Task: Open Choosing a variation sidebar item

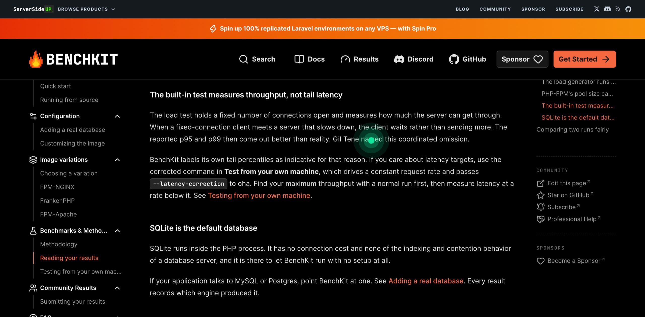Action: pyautogui.click(x=69, y=174)
